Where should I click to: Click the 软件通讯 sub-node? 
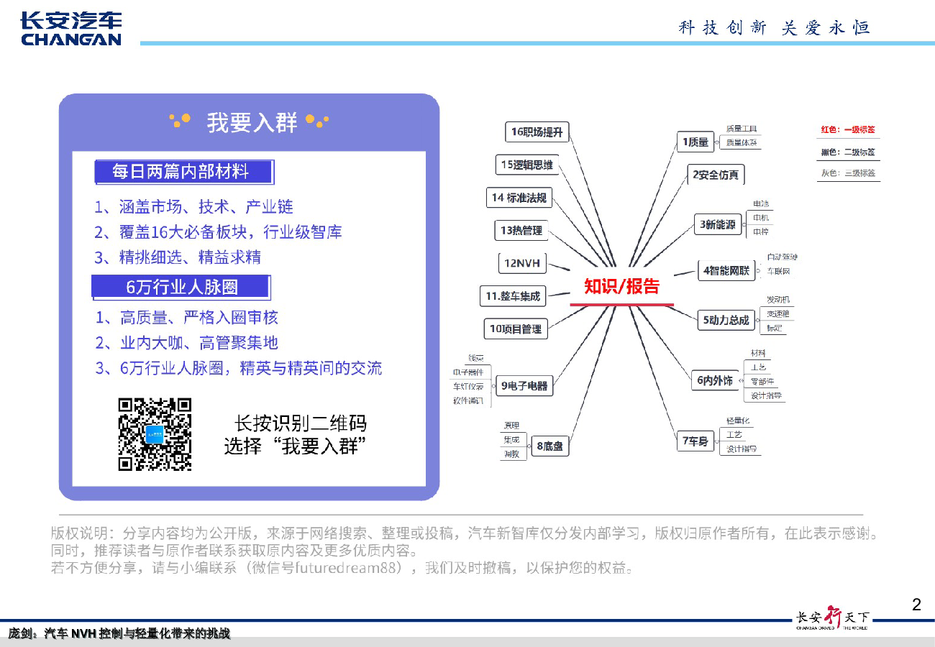[x=468, y=400]
